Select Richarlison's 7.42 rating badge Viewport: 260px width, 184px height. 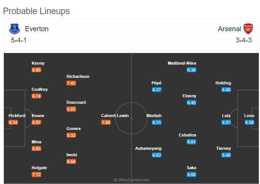[71, 83]
